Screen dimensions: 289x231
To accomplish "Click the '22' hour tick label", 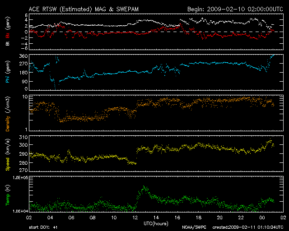I will [241, 217].
